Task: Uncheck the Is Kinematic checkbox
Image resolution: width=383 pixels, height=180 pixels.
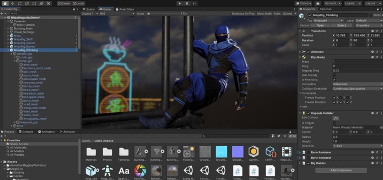Action: (334, 80)
